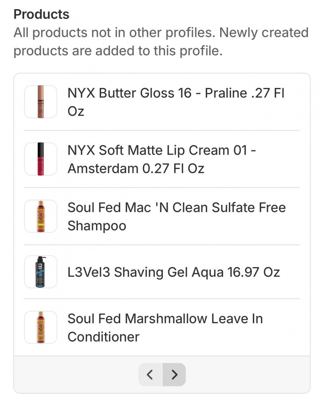
Task: Click the L3Vel3 Shaving Gel bottle image
Action: coord(41,272)
